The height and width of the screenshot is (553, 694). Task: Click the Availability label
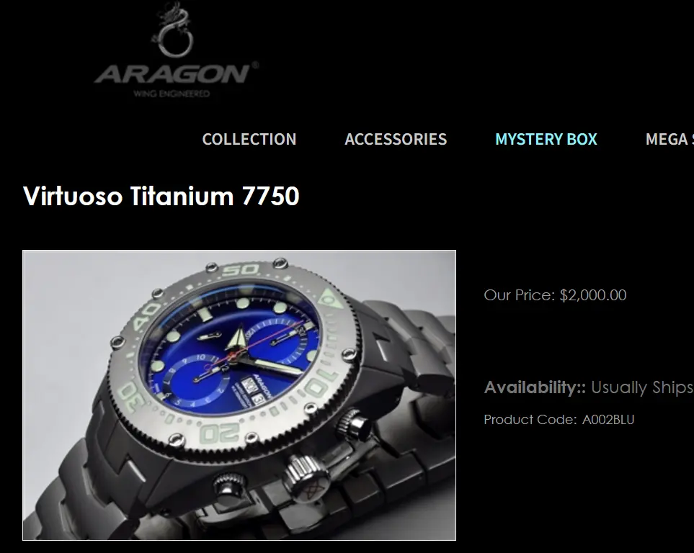point(535,387)
